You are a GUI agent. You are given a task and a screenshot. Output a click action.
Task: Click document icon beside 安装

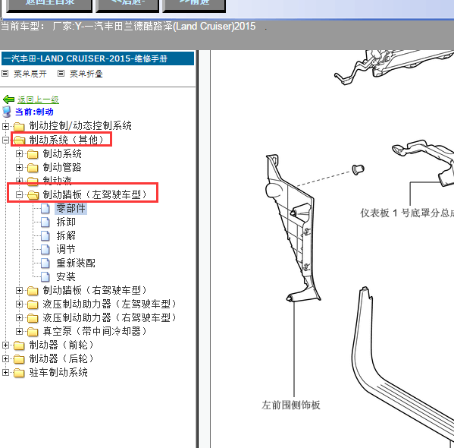click(45, 276)
